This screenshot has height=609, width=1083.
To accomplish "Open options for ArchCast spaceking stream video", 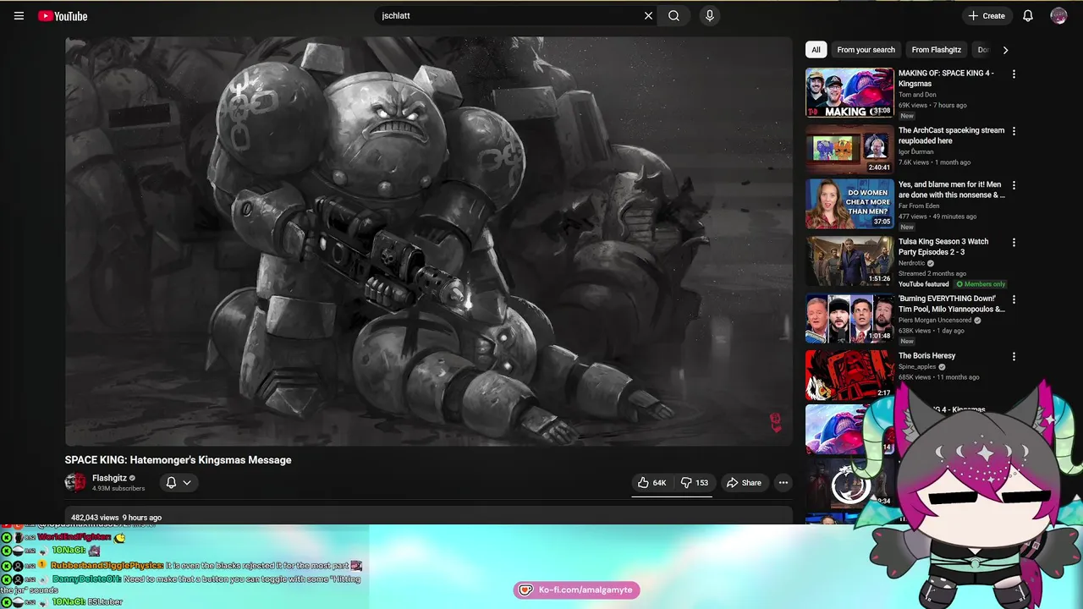I will coord(1014,131).
